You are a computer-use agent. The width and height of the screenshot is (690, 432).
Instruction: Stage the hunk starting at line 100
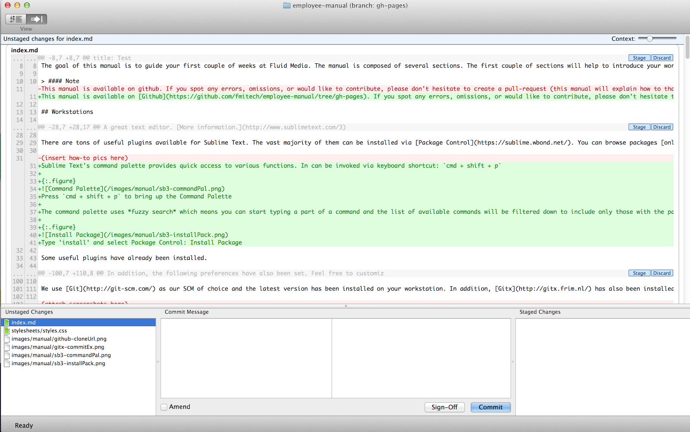click(x=639, y=273)
